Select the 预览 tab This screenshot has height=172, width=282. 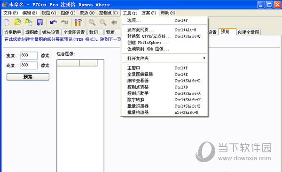coord(227,31)
